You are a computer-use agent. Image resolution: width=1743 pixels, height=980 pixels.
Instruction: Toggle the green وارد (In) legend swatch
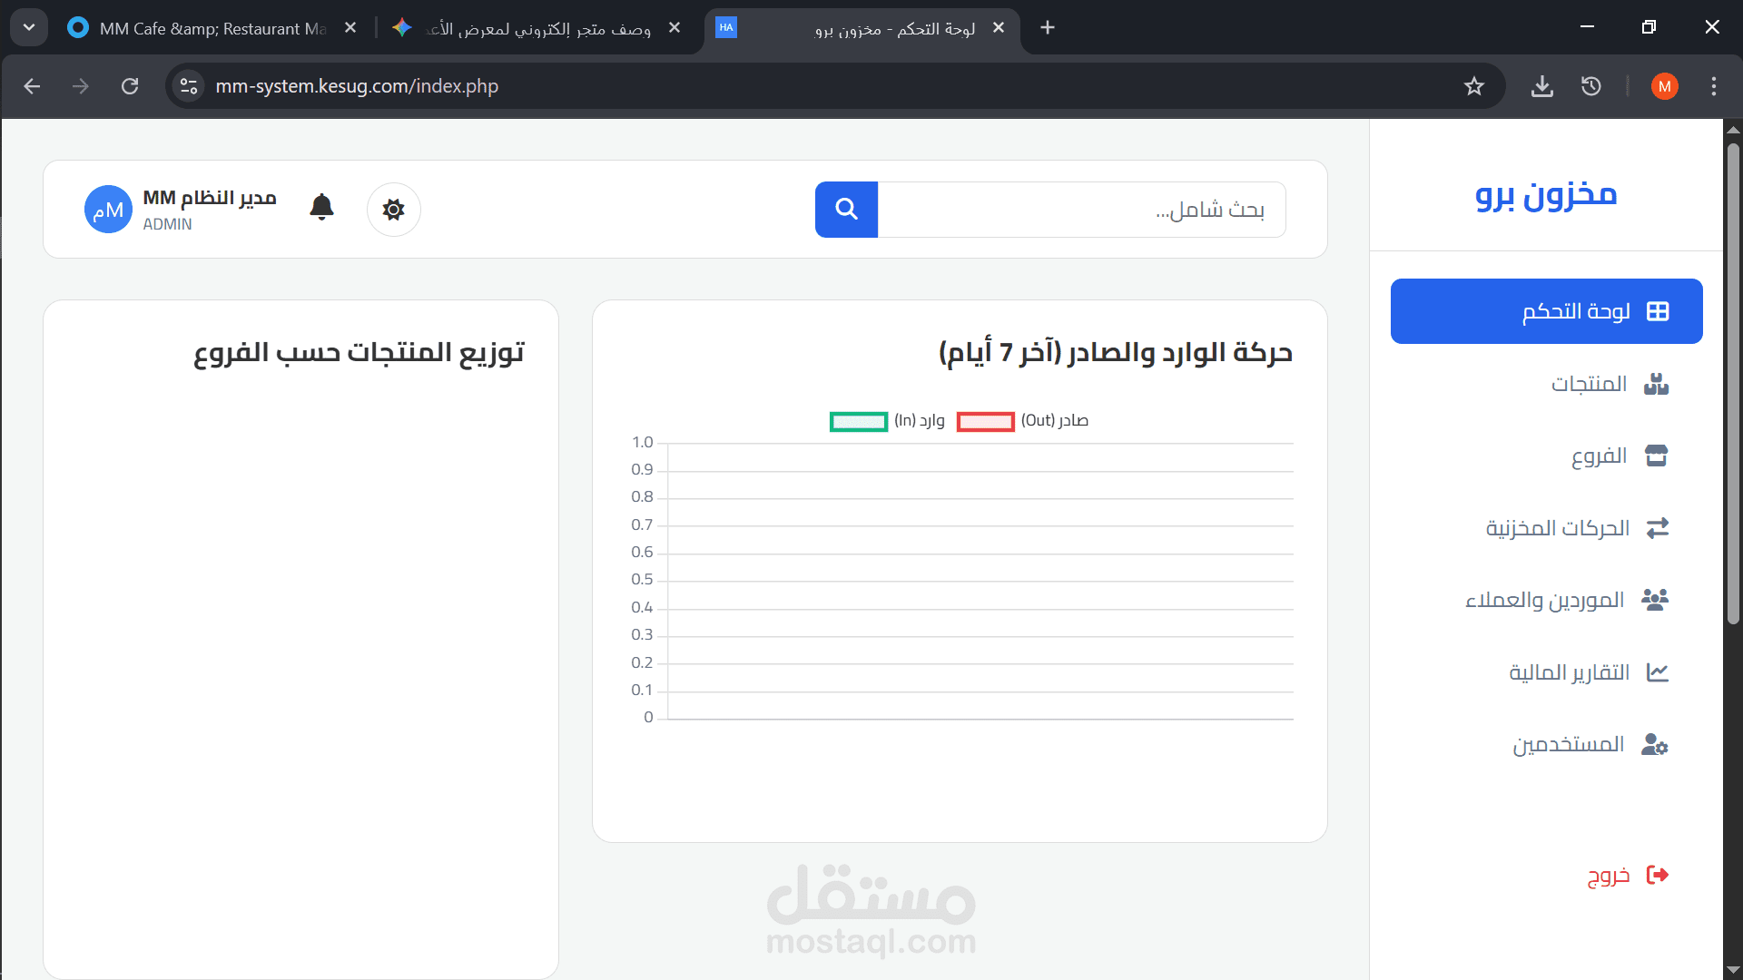[858, 421]
